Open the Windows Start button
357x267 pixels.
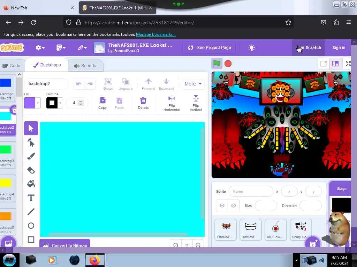tap(9, 260)
